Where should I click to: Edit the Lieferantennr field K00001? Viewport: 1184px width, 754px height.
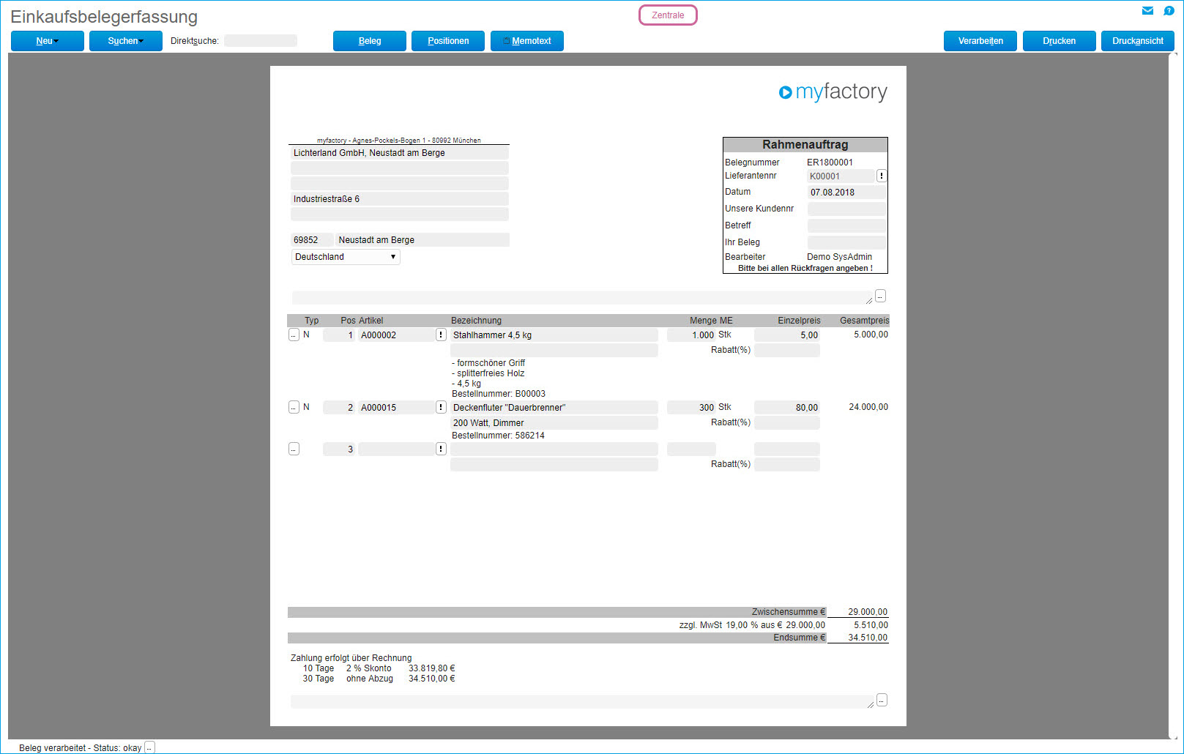(x=841, y=176)
